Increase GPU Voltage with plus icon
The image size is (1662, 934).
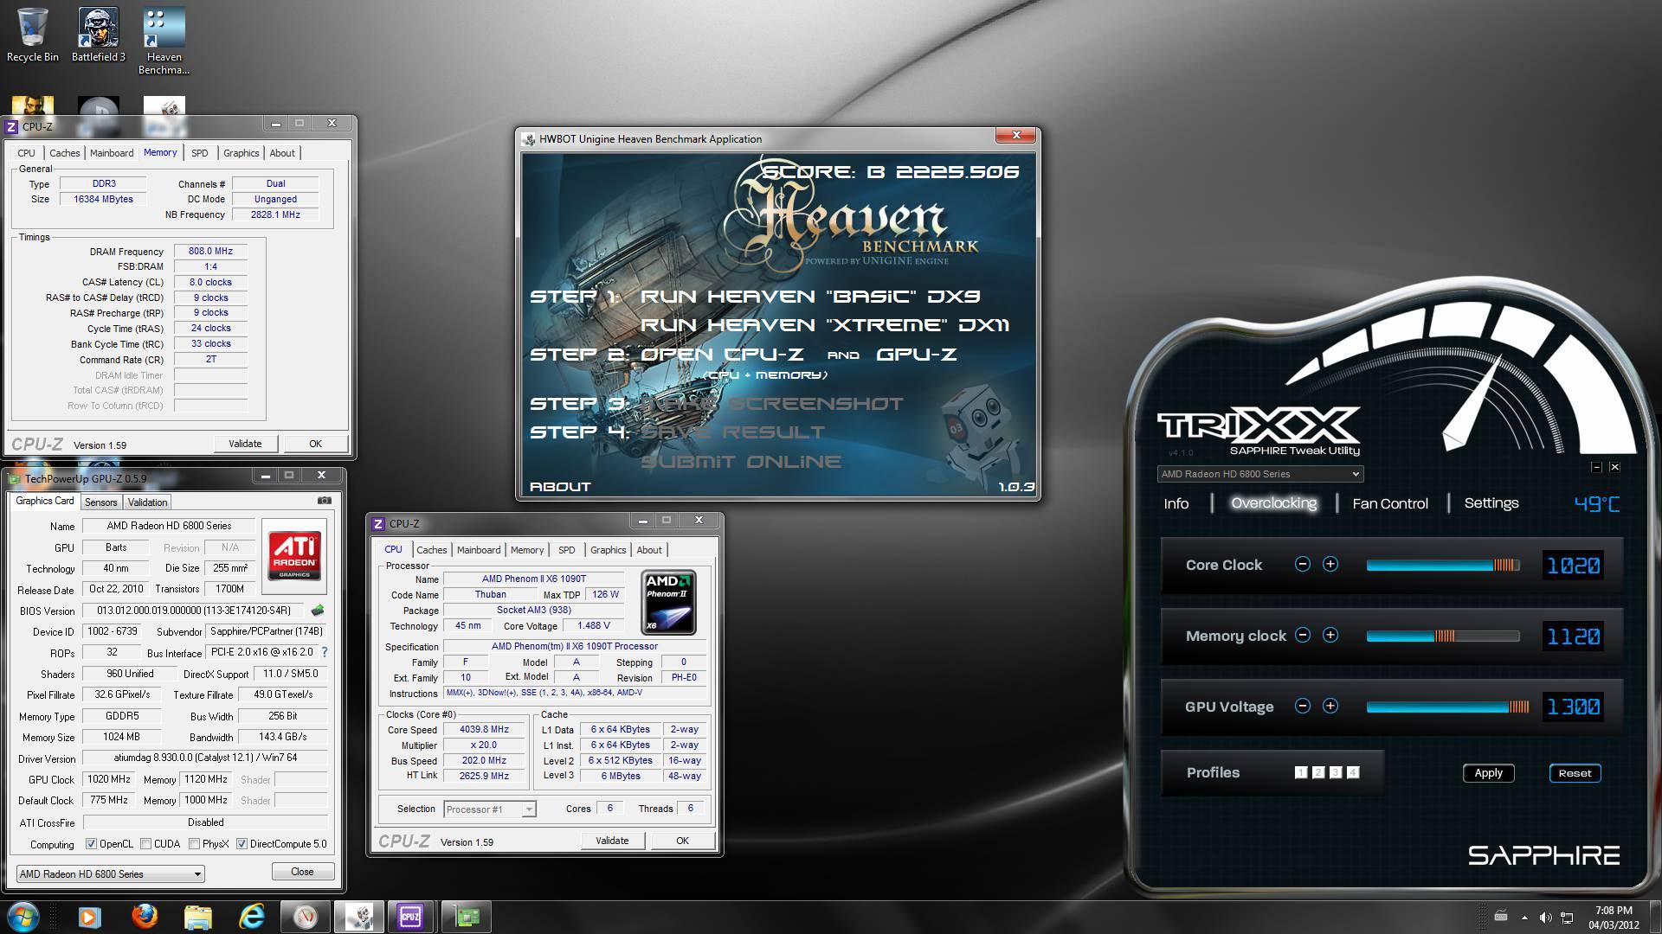coord(1330,706)
